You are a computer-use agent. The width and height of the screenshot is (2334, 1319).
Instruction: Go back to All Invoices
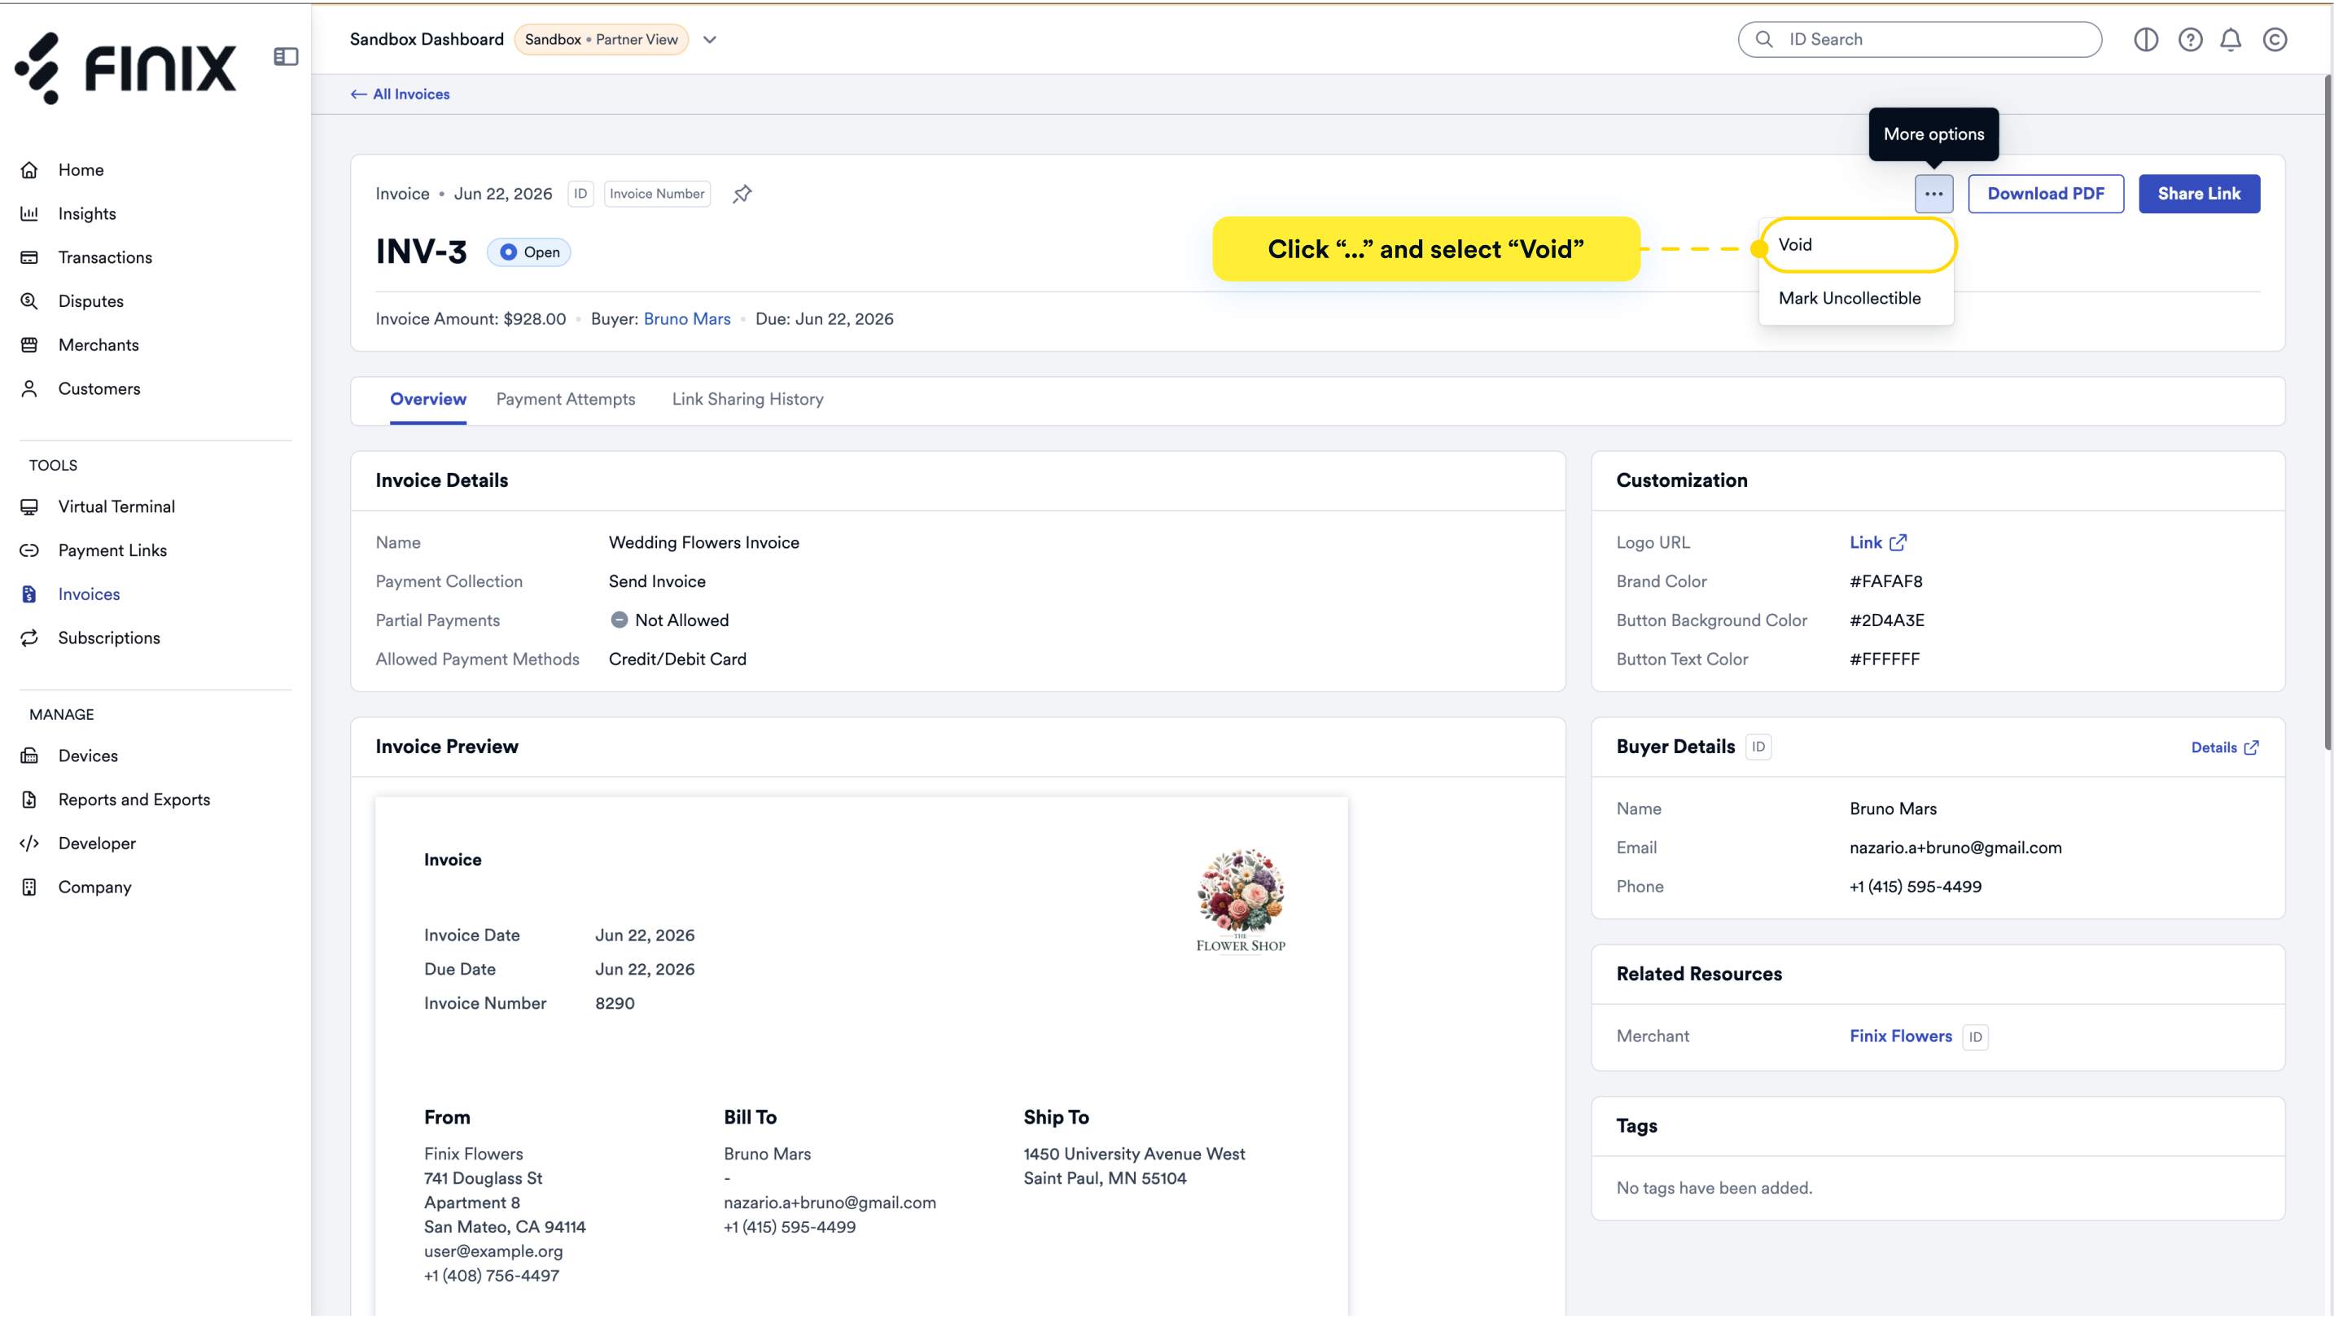coord(400,94)
